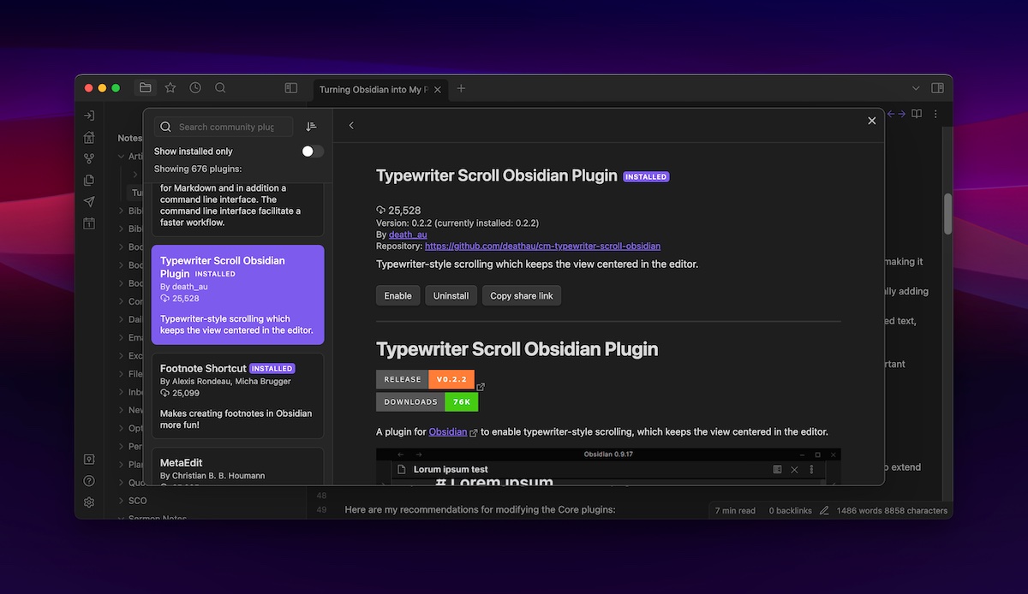Expand the 'Opt' folder in tree
The image size is (1028, 594).
coord(121,429)
